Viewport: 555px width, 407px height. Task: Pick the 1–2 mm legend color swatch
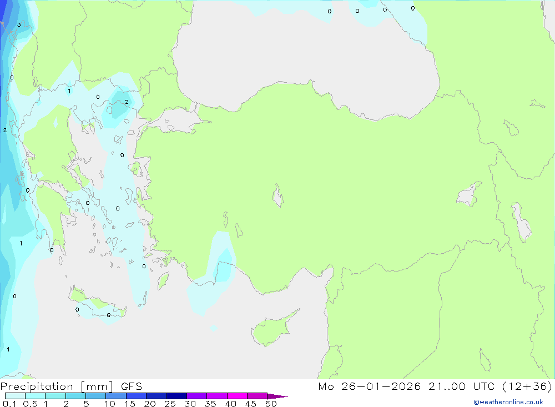[55, 396]
